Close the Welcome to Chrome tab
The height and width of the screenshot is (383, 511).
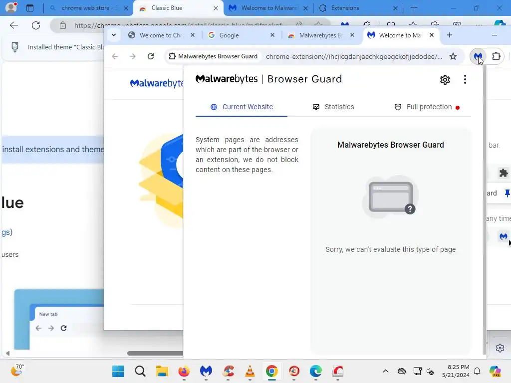(x=193, y=35)
